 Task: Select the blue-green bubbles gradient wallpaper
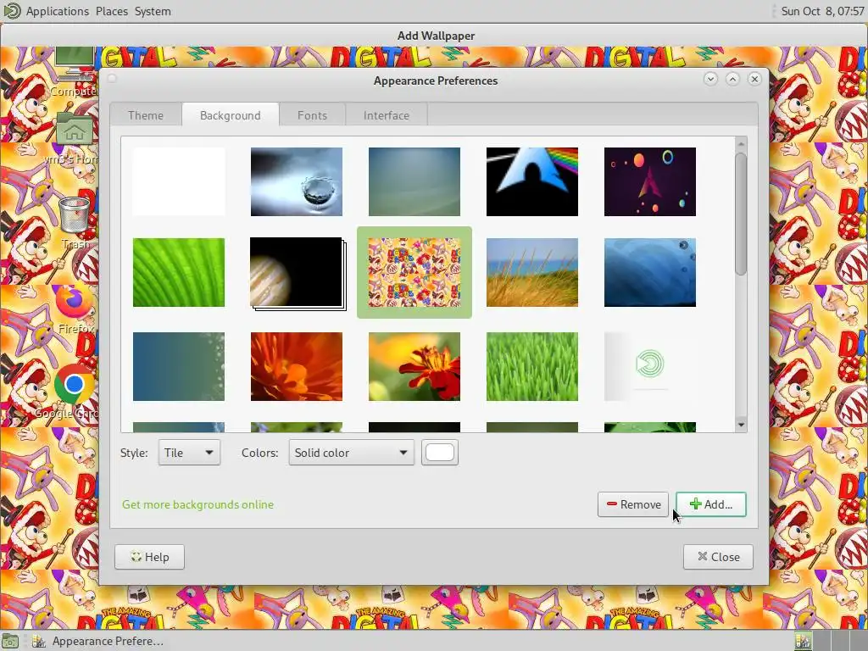[x=179, y=366]
